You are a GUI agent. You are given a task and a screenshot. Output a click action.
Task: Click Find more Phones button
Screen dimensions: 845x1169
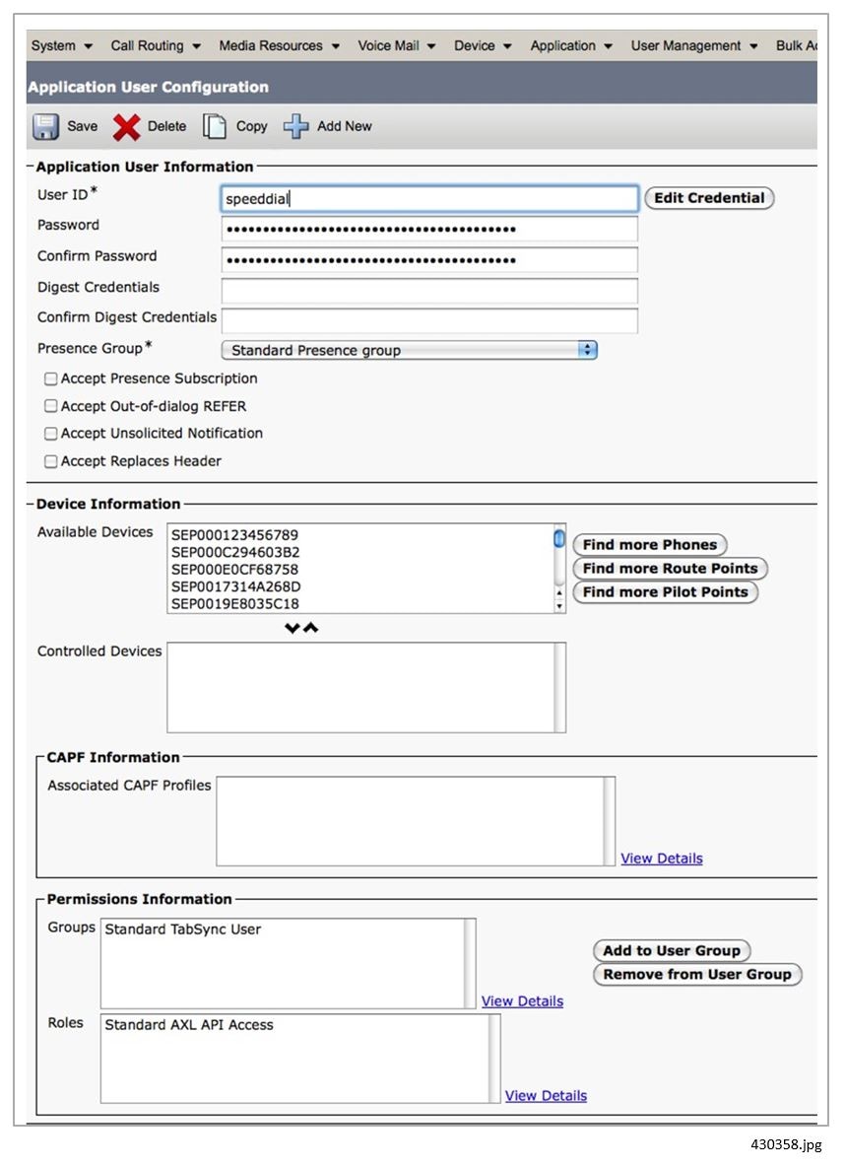click(x=649, y=545)
